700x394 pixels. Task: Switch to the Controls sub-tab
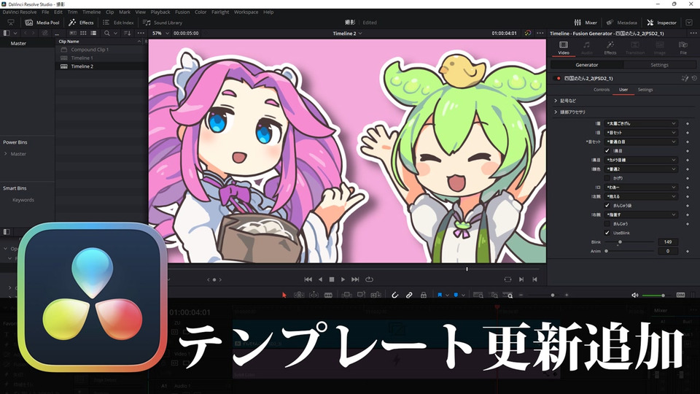click(x=602, y=90)
